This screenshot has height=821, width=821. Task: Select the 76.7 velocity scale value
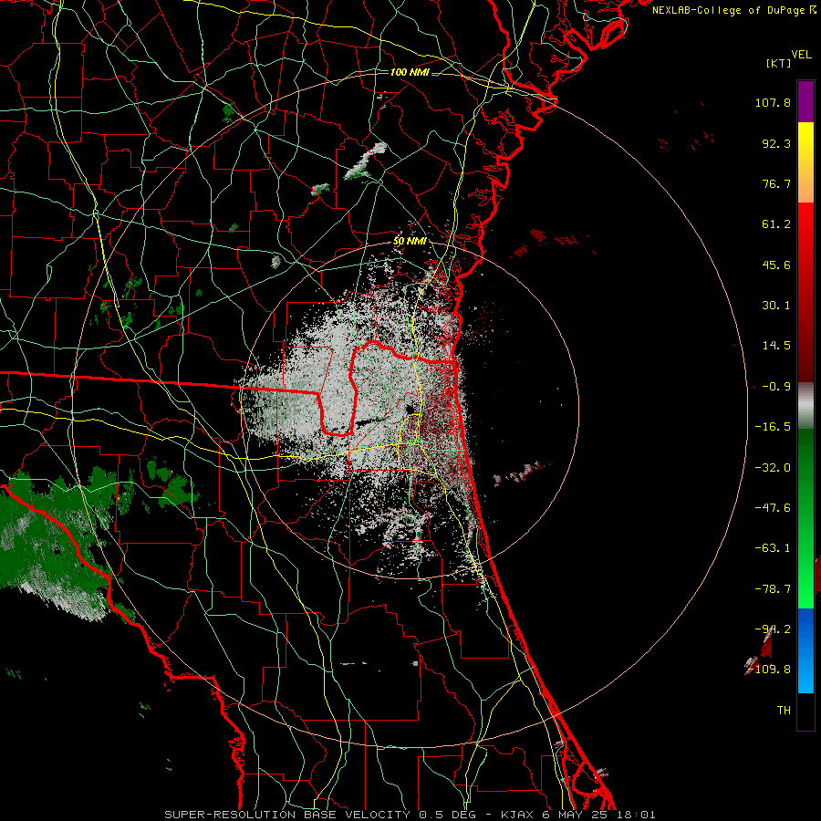tap(776, 183)
